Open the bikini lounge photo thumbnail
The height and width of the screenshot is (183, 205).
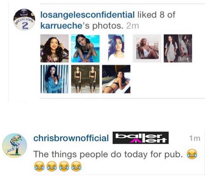point(116,79)
